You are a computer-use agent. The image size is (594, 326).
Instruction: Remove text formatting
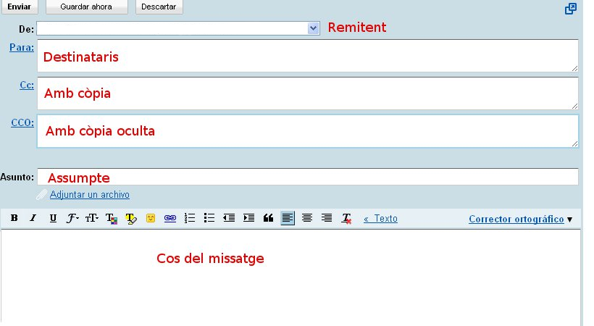(346, 218)
